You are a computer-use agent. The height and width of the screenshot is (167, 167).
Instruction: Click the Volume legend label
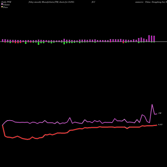coord(6,5)
